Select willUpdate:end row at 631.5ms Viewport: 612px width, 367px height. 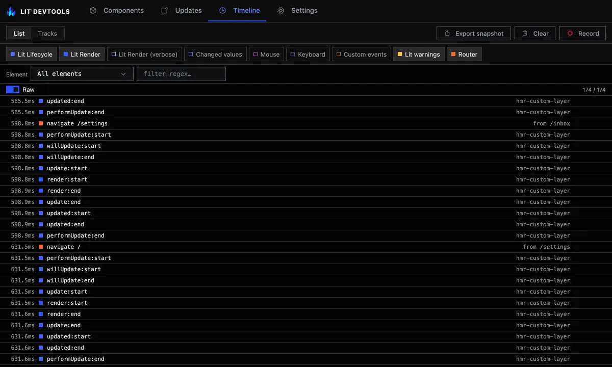pos(306,280)
